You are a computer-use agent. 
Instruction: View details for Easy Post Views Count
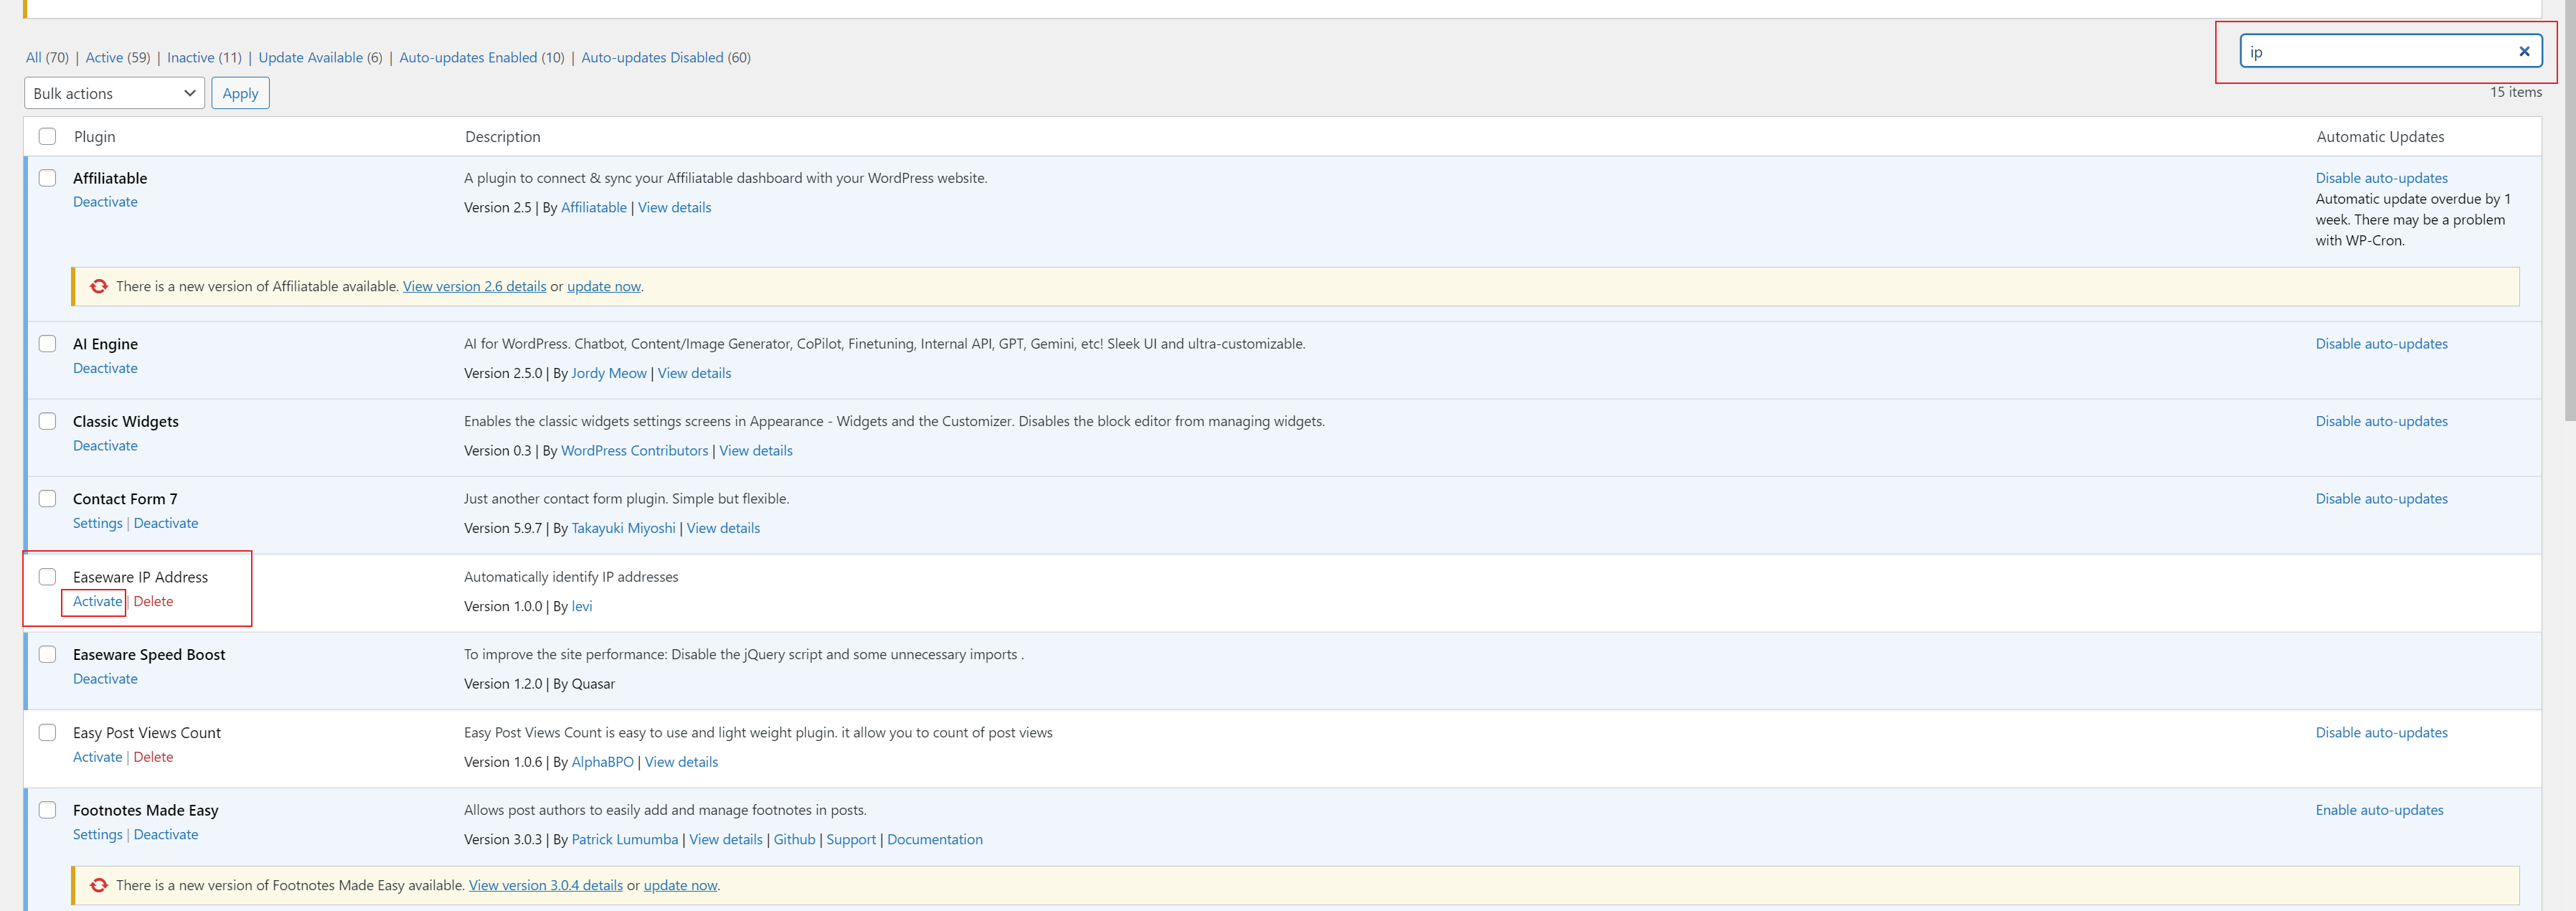(x=681, y=762)
